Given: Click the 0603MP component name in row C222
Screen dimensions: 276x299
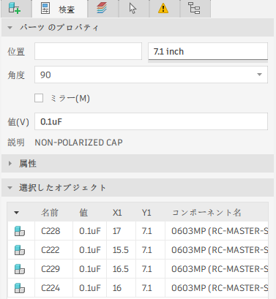Looking at the screenshot, I should (217, 250).
